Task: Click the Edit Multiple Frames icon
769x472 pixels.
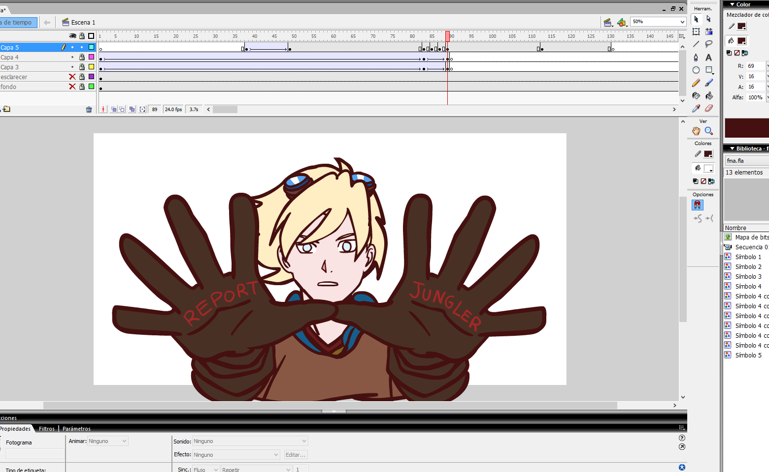Action: tap(132, 109)
